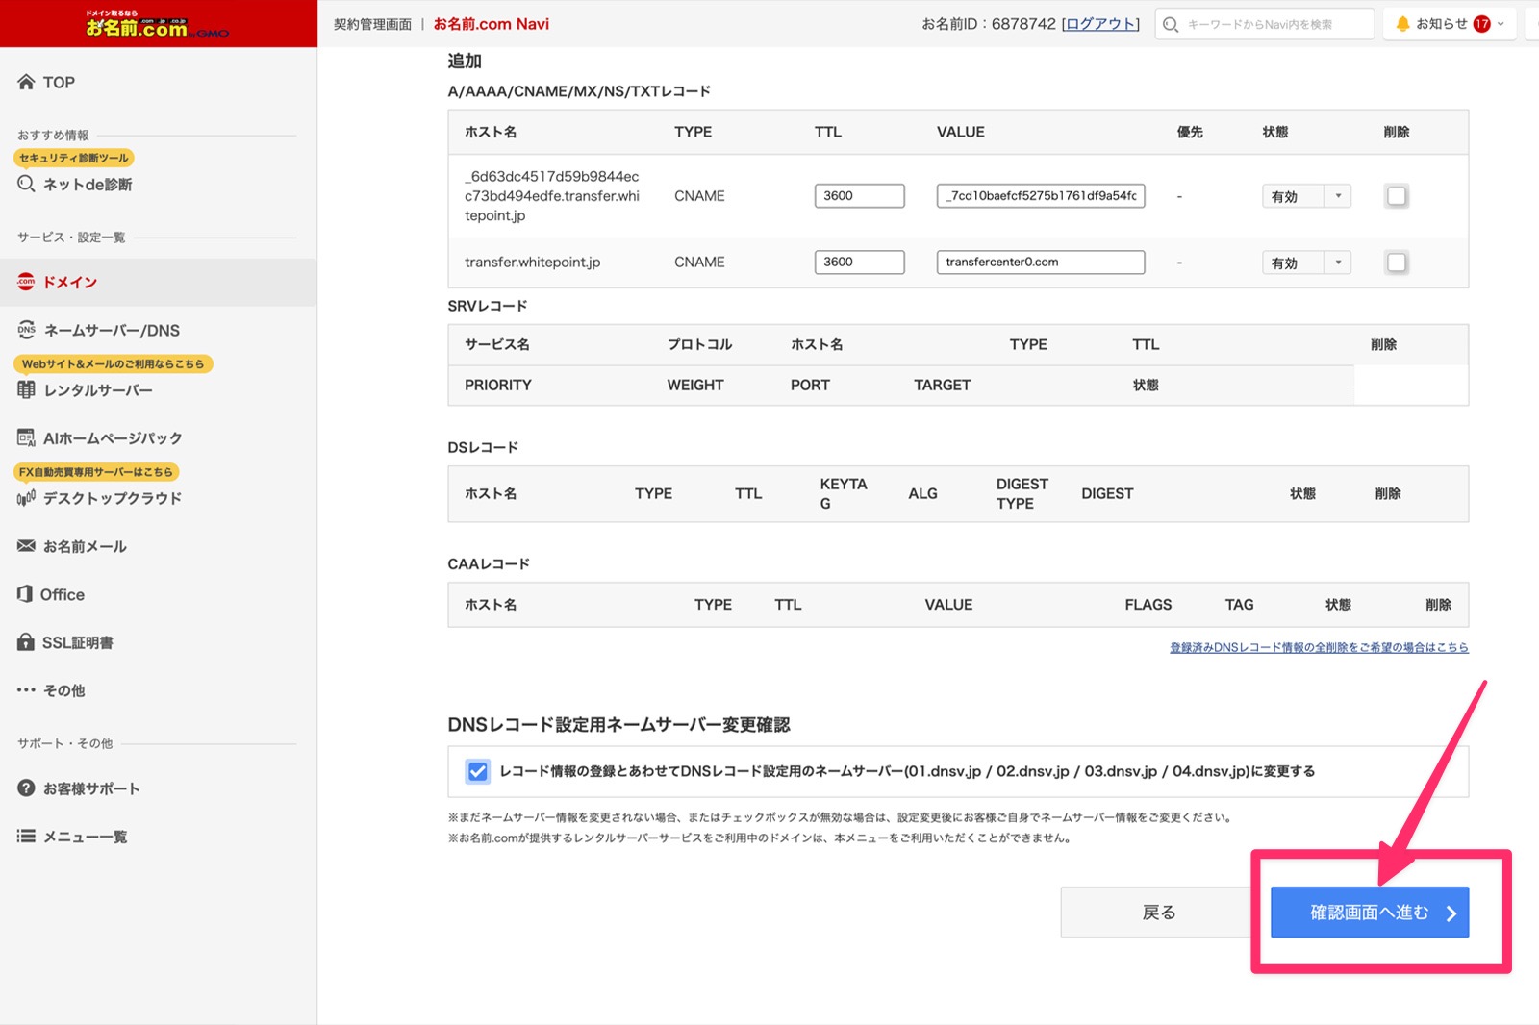Click the notification bell icon

[1402, 24]
